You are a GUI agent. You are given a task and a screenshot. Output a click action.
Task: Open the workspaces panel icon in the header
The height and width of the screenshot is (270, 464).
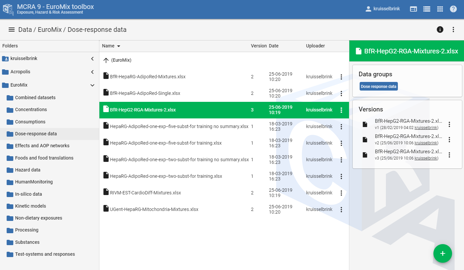pos(413,9)
